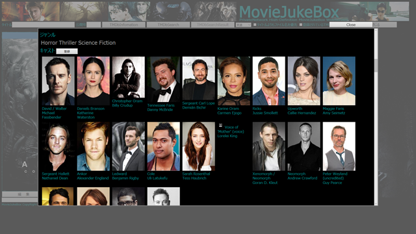Click the 'Ankor Alexander England' caption
Image resolution: width=416 pixels, height=234 pixels.
coord(93,176)
